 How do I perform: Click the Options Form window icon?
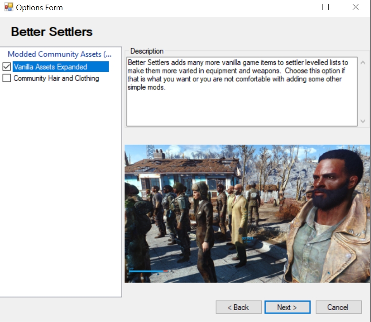[9, 7]
